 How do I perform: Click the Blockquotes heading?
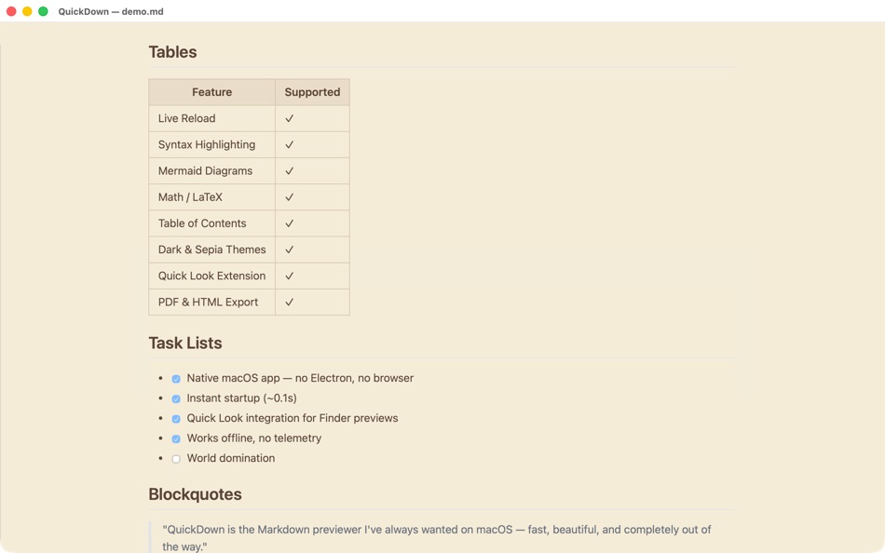coord(195,493)
